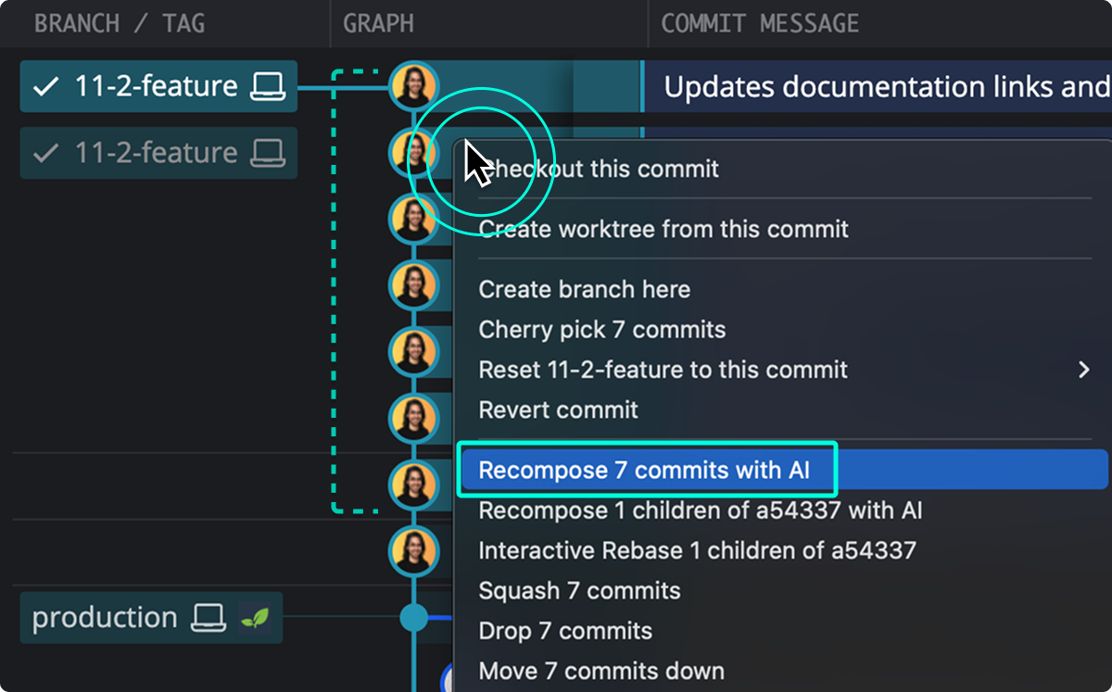The height and width of the screenshot is (692, 1112).
Task: Toggle the checkmark on the first 11-2-feature branch
Action: (47, 85)
